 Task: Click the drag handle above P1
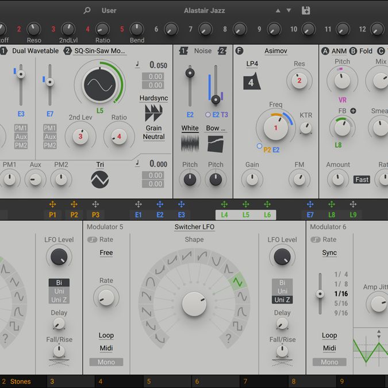tap(52, 204)
